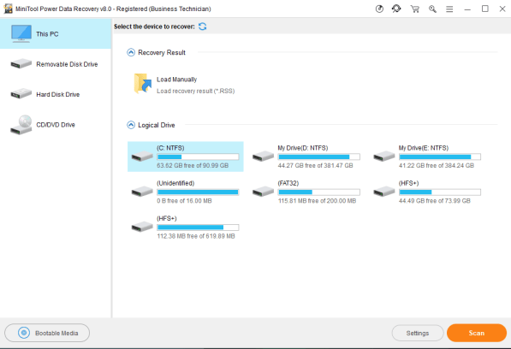
Task: Start scanning with the Scan button
Action: pos(477,333)
